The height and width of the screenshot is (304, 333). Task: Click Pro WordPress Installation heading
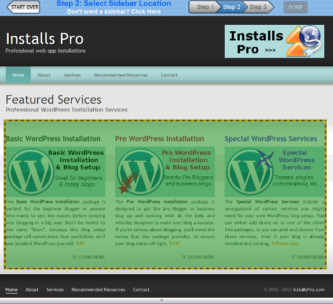point(159,139)
